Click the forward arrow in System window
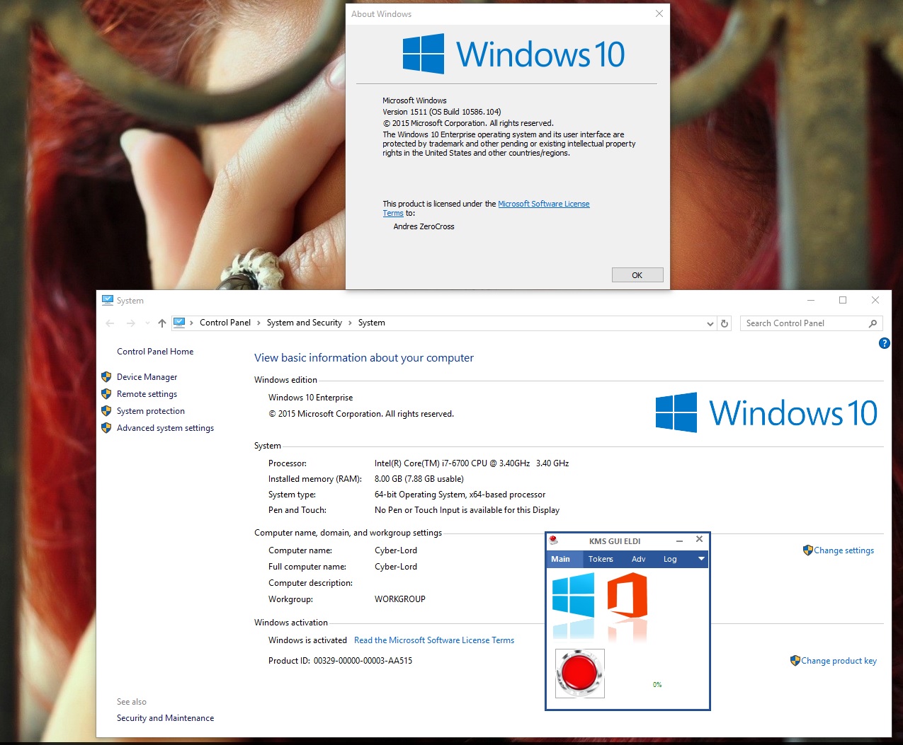 (x=130, y=323)
